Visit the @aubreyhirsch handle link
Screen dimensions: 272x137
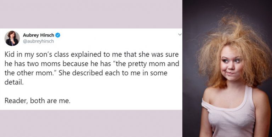[x=38, y=41]
